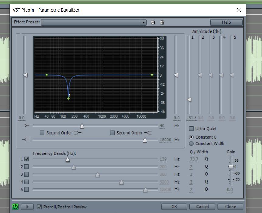Viewport: 262px width, 213px height.
Task: Click the left green low-cutoff point on graph
Action: click(x=47, y=75)
